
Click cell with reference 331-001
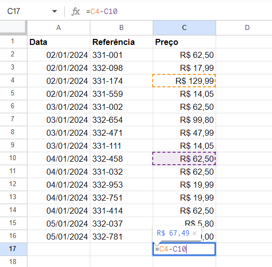click(121, 55)
